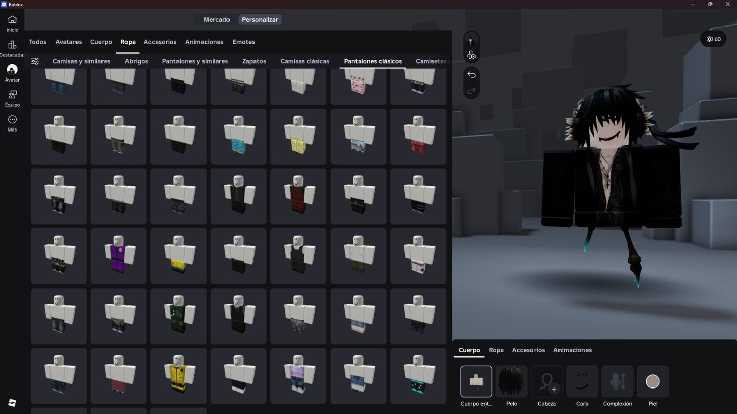Show the Camisas y similares subcategory
The image size is (737, 414).
coord(81,61)
